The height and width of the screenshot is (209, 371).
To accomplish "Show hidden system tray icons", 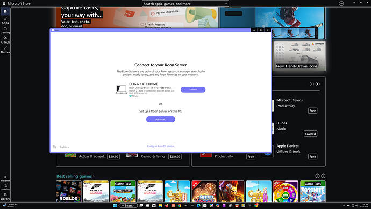I will (344, 205).
